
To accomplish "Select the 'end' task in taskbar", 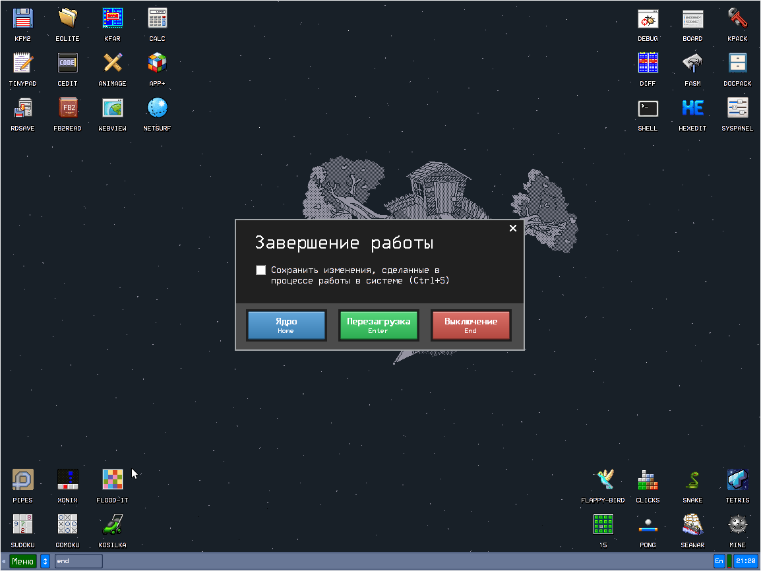I will click(x=78, y=561).
